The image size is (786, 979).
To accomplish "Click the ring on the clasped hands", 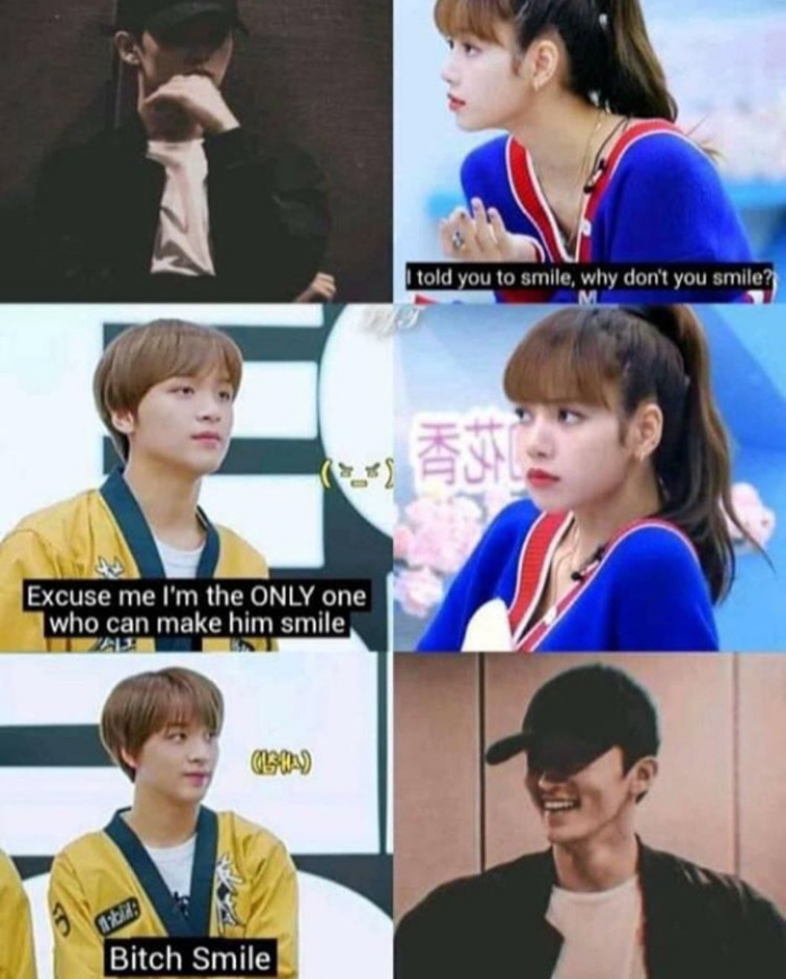I will click(460, 240).
